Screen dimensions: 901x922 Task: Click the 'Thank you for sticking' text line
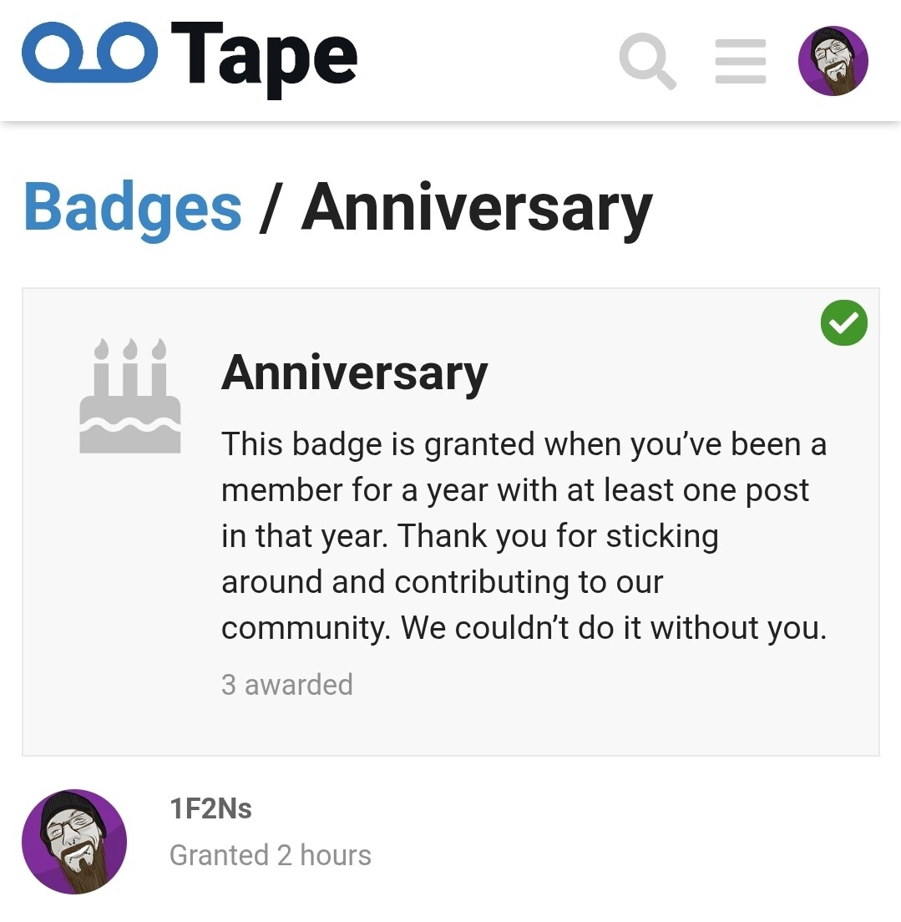click(x=558, y=535)
